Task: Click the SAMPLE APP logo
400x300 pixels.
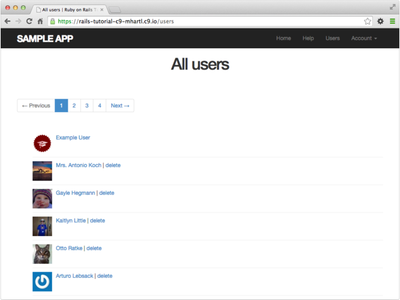Action: [45, 39]
